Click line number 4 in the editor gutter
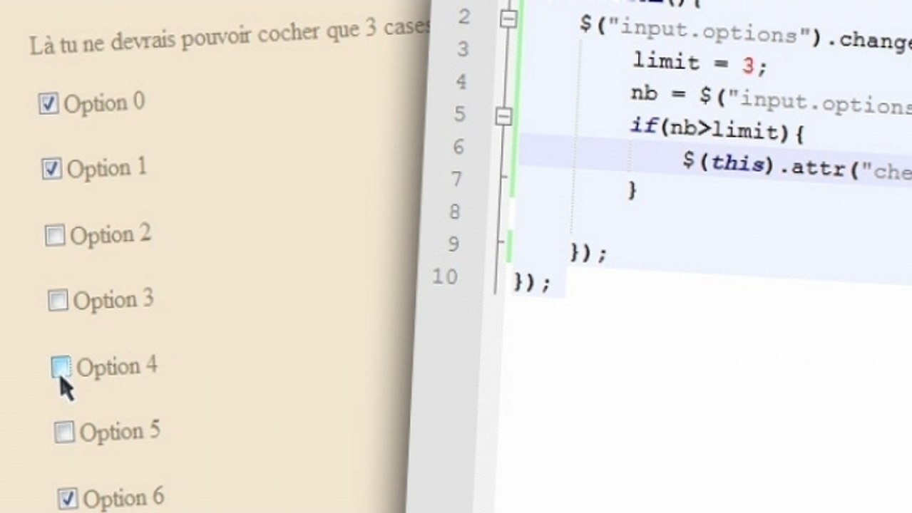The image size is (912, 513). (461, 82)
